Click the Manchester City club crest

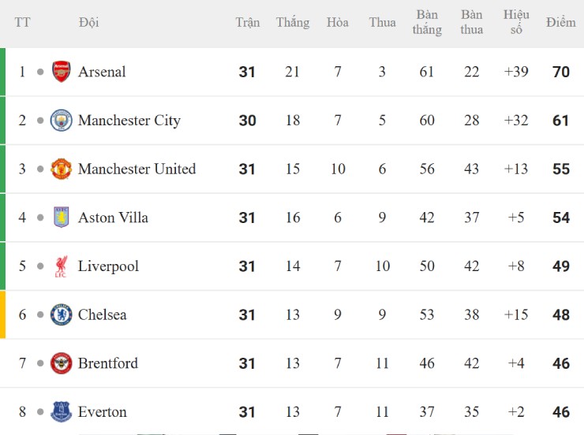pos(61,121)
